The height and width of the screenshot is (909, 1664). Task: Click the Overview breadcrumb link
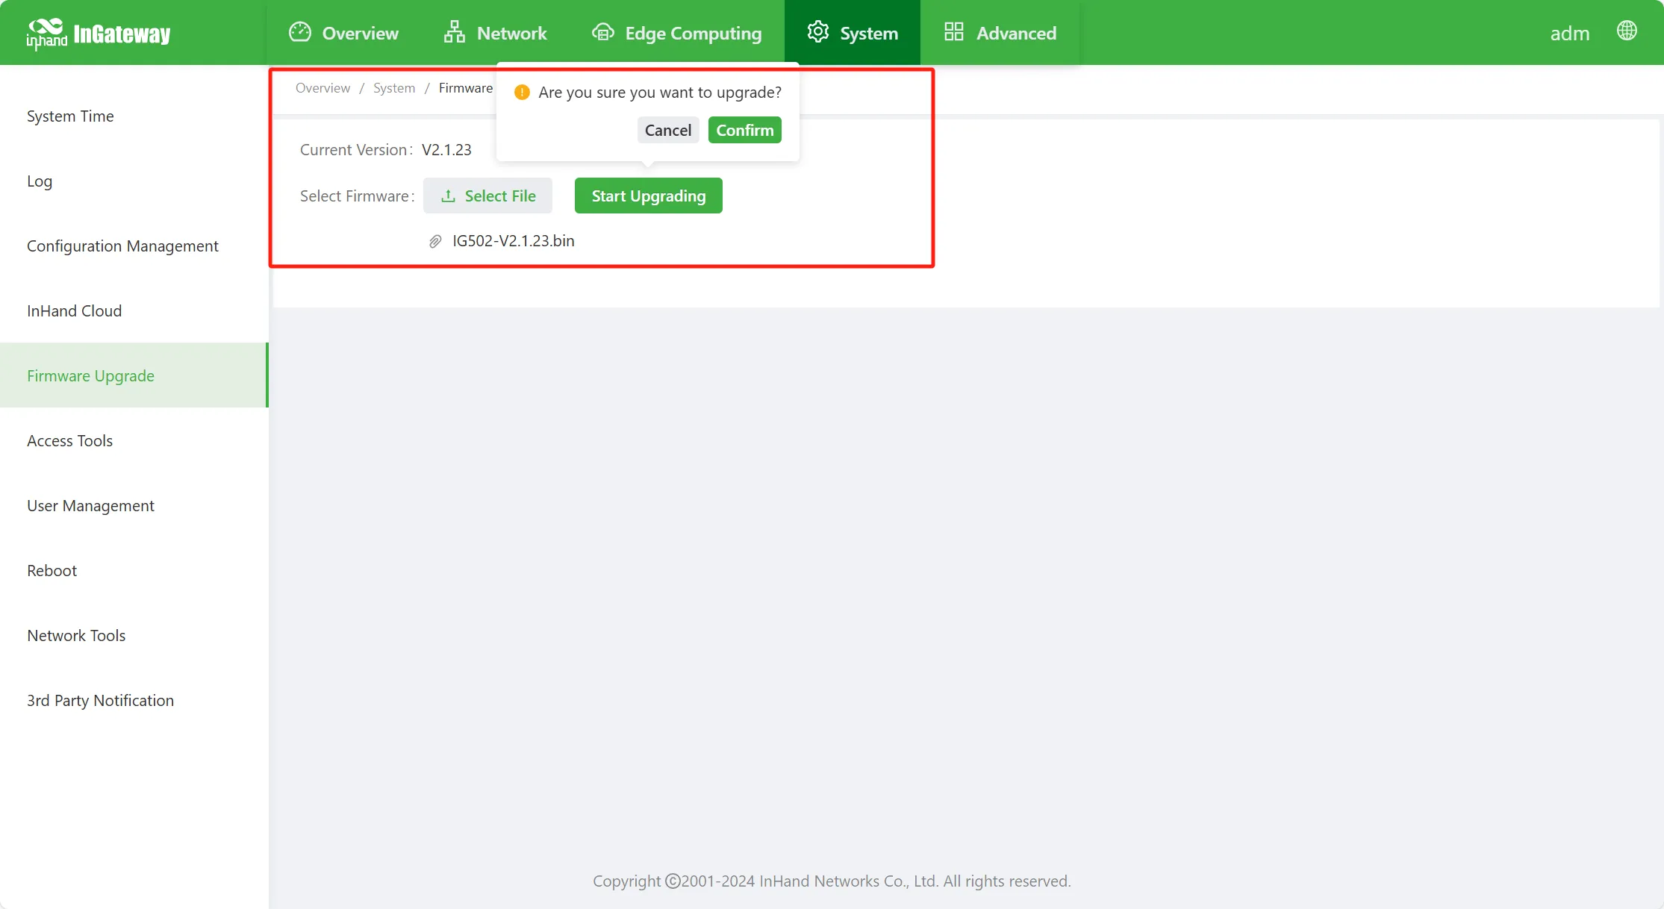click(322, 88)
